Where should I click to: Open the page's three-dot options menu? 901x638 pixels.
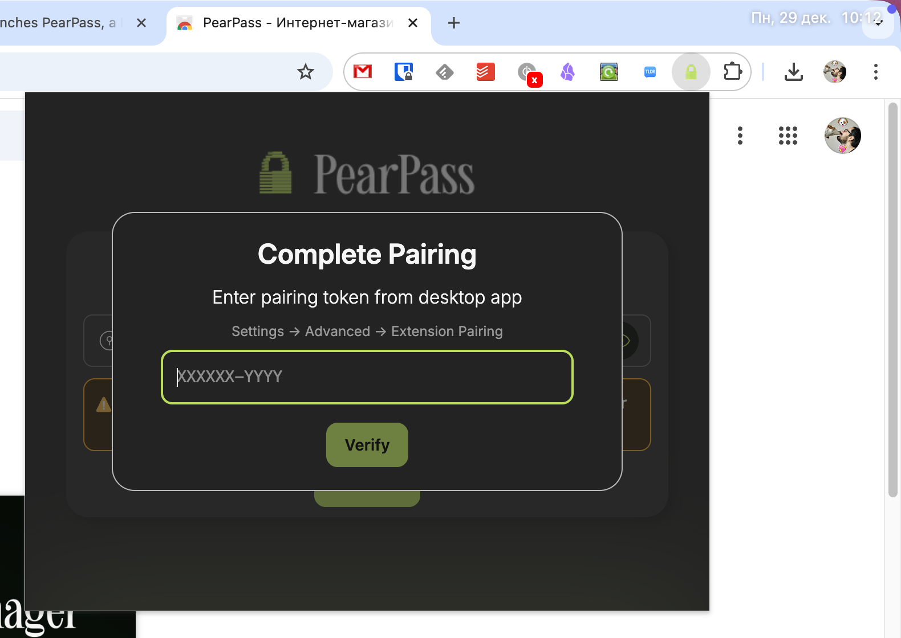point(740,136)
